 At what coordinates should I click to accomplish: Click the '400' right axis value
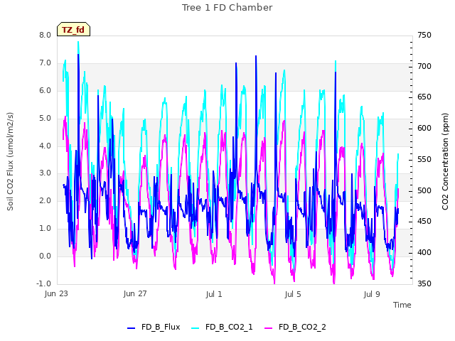pos(424,253)
